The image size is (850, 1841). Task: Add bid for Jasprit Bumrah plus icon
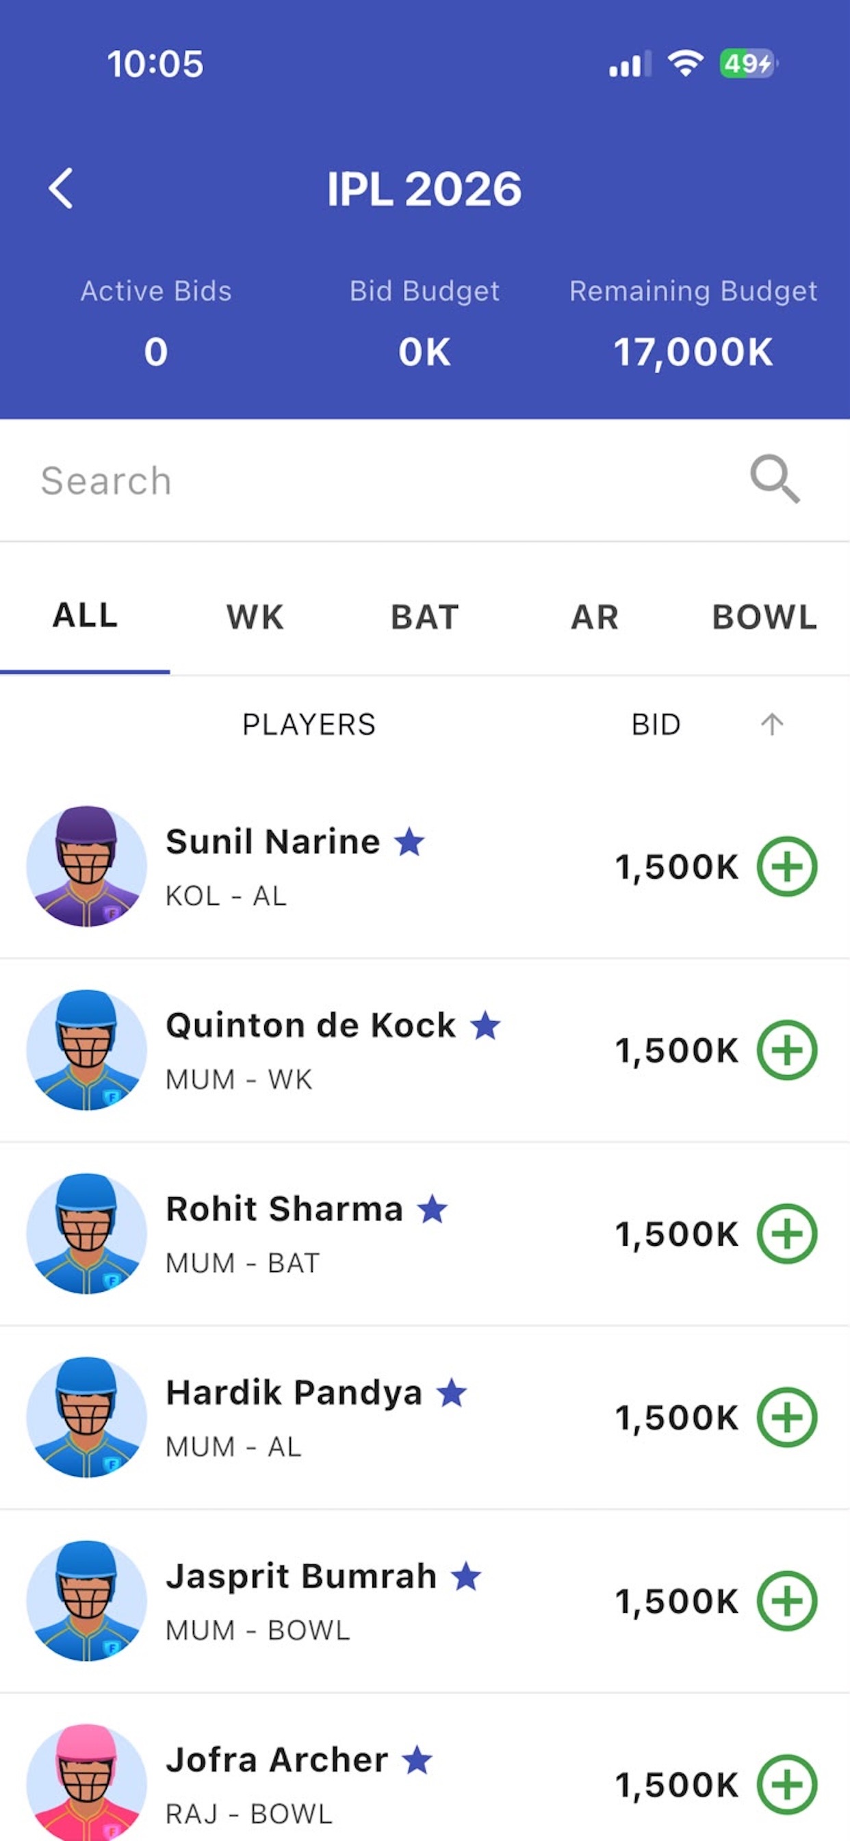[x=787, y=1601]
